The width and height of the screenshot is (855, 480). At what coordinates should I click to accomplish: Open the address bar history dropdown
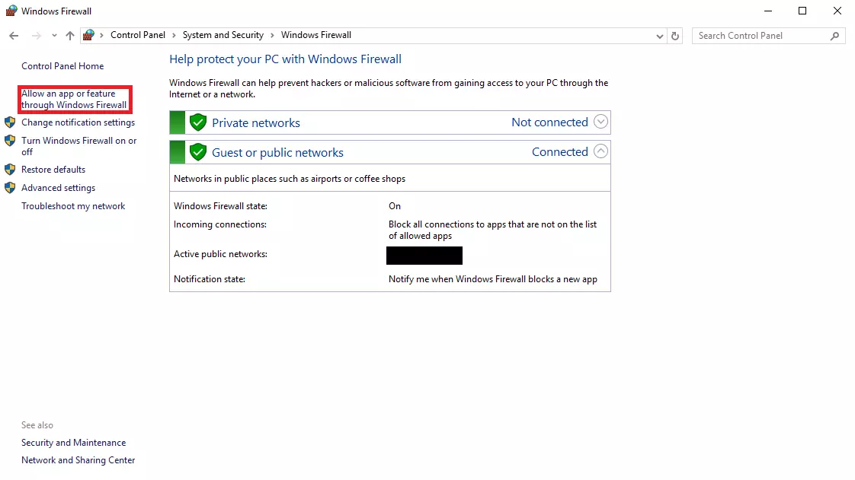click(x=660, y=36)
